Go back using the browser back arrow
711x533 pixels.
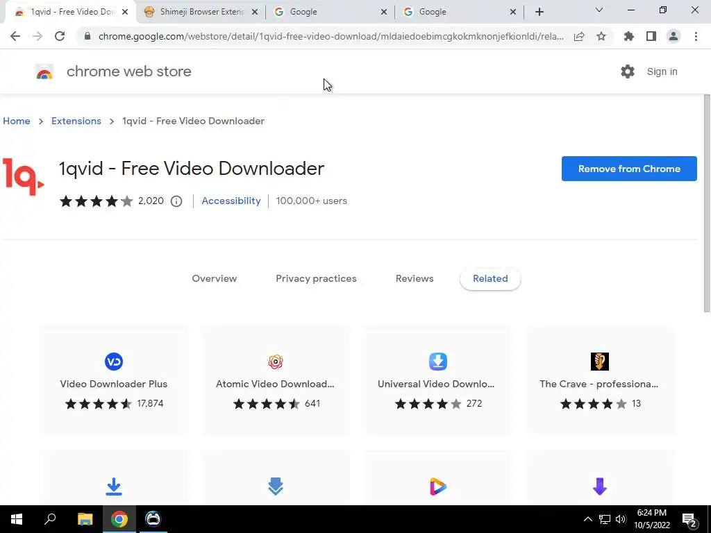coord(15,36)
